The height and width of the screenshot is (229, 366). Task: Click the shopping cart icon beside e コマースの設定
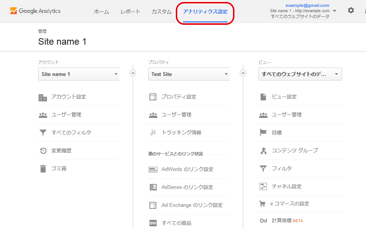(x=262, y=204)
